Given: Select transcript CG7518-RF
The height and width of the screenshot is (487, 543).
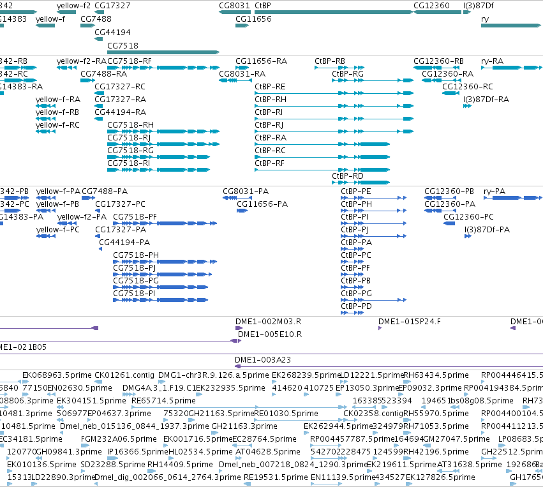Looking at the screenshot, I should 163,68.
